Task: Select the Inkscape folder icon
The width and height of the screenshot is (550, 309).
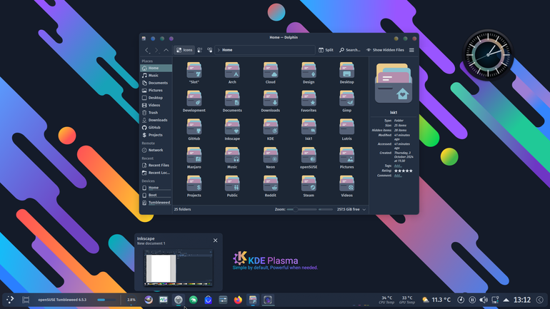Action: click(232, 127)
